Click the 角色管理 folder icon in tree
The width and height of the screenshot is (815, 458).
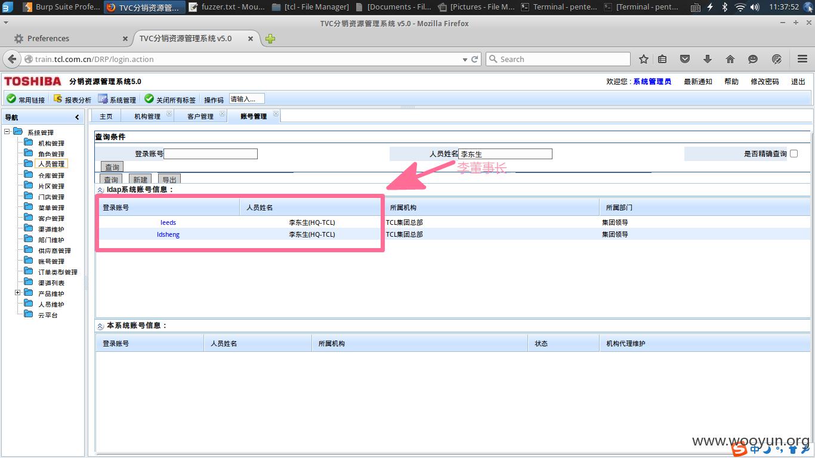(28, 153)
